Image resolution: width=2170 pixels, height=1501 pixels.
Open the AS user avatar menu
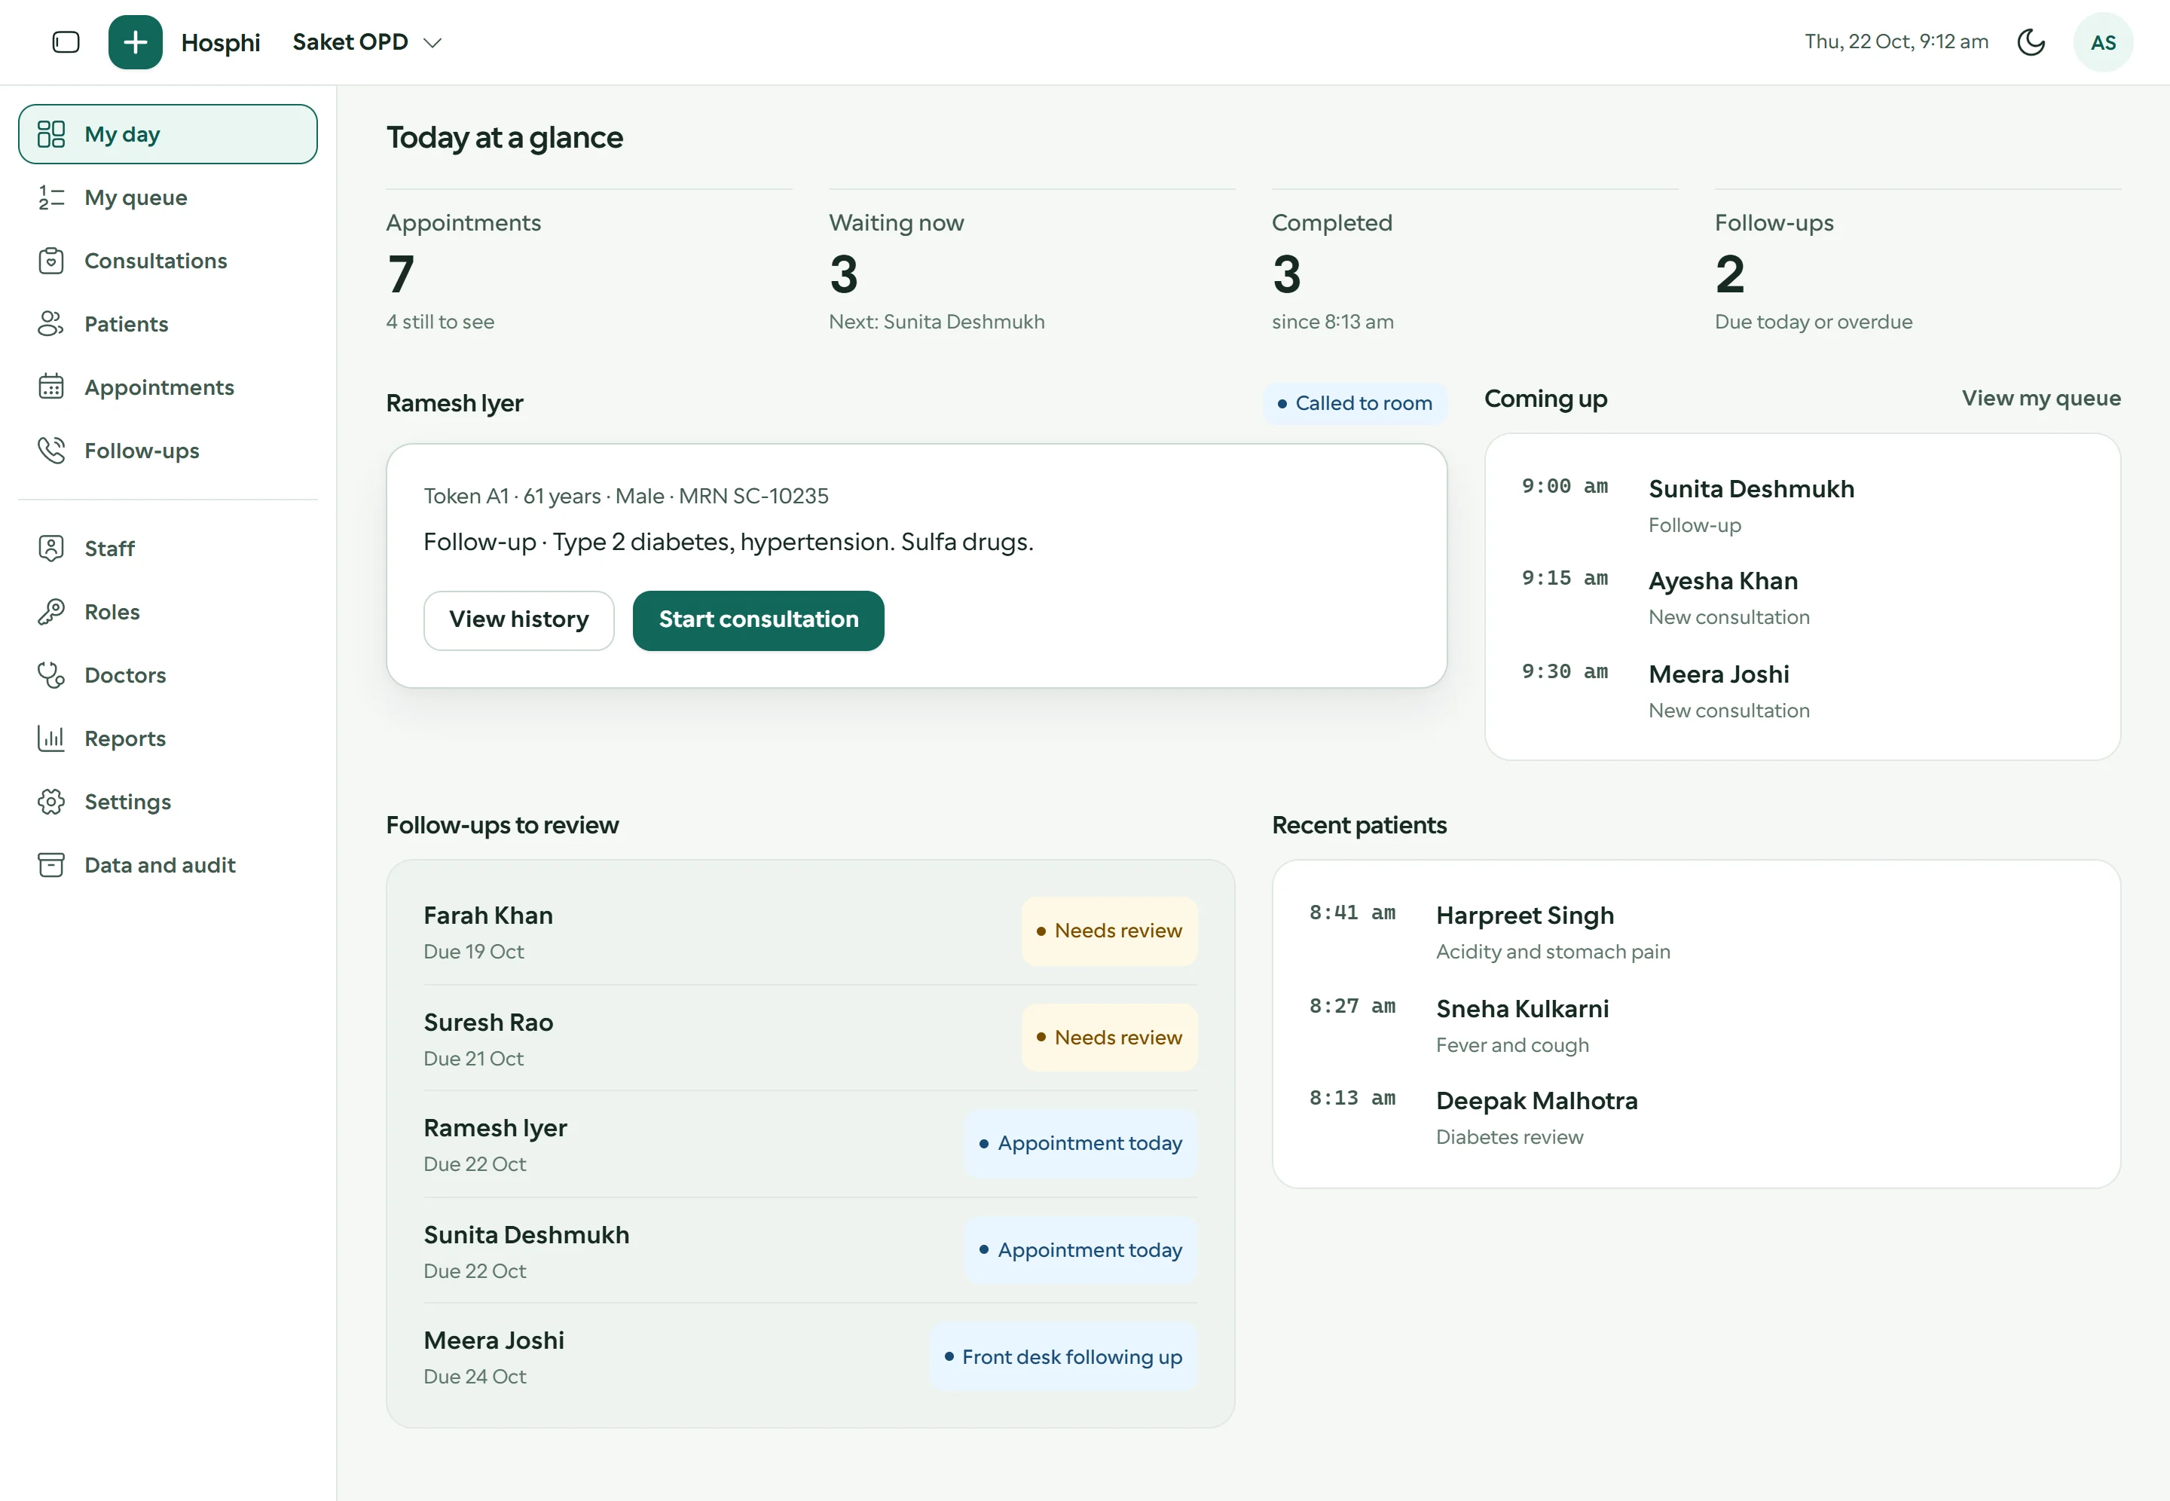coord(2102,42)
